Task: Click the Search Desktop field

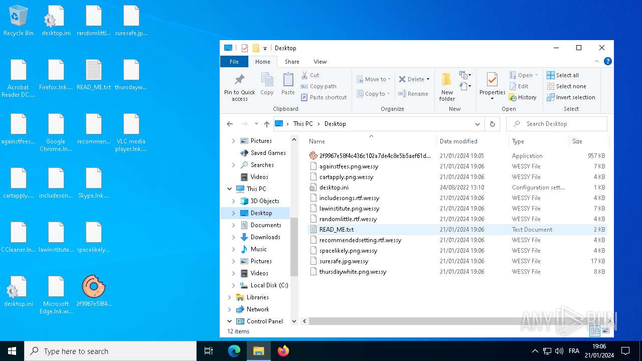Action: (557, 124)
